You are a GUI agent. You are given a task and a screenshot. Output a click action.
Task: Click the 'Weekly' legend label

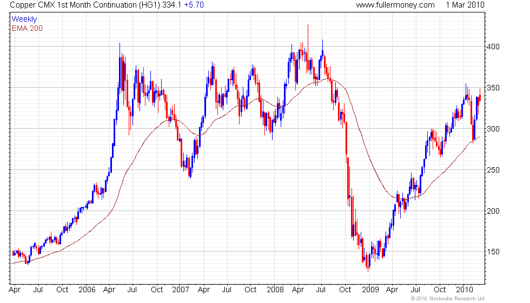point(24,19)
